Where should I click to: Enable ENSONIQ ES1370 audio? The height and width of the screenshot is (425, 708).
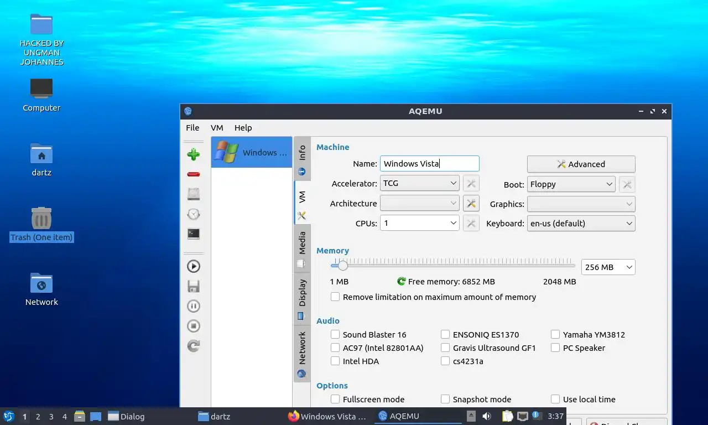coord(445,334)
